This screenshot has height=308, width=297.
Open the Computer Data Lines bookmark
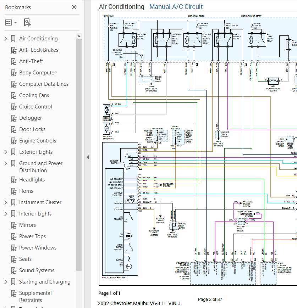(44, 84)
